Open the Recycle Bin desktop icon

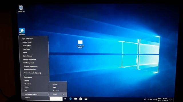tap(21, 8)
